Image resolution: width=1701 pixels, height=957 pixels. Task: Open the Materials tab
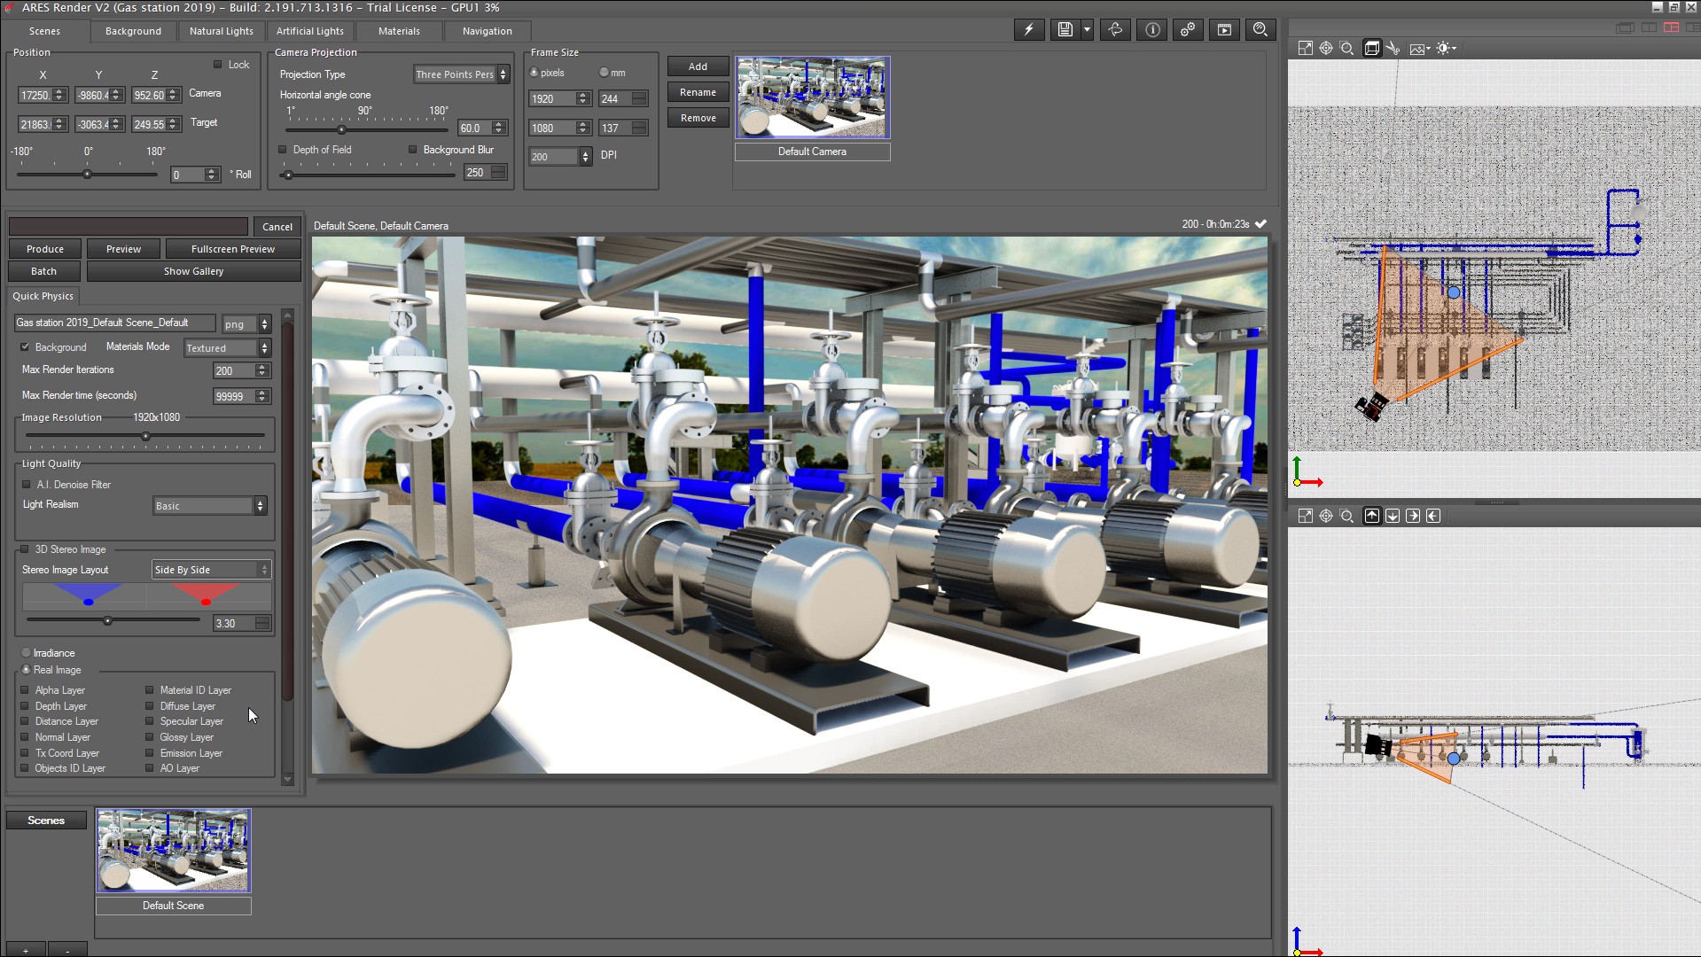pos(399,31)
